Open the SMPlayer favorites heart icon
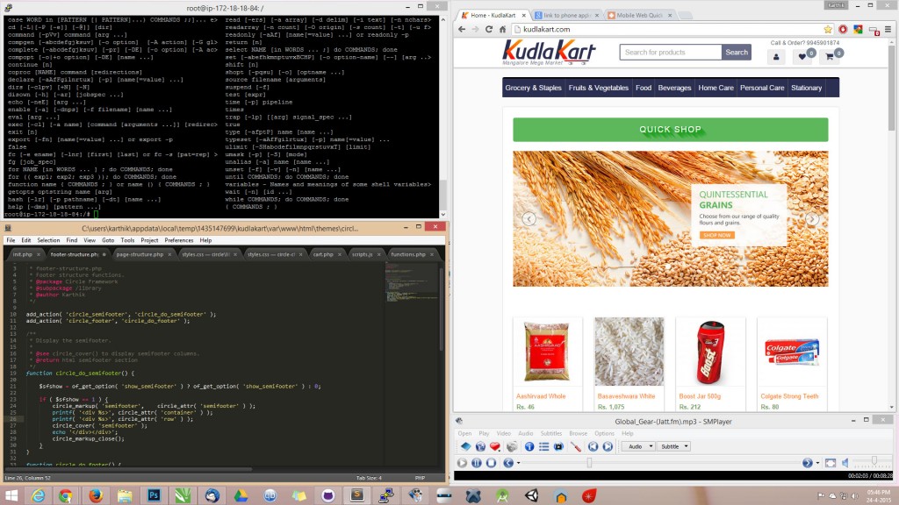The image size is (899, 505). click(495, 446)
